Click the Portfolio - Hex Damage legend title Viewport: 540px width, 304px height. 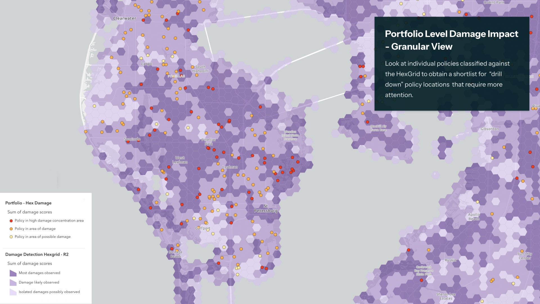(x=28, y=203)
